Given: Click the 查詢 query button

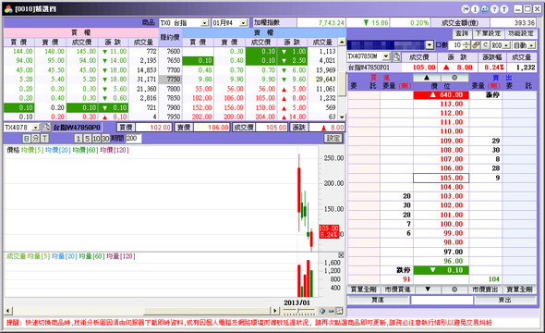Looking at the screenshot, I should tap(462, 33).
